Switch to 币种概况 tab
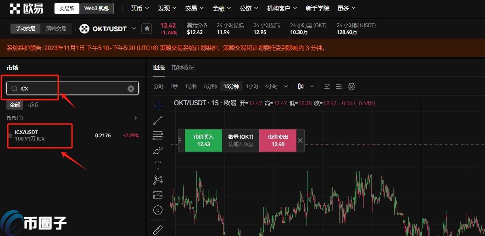Image resolution: width=485 pixels, height=236 pixels. (183, 67)
